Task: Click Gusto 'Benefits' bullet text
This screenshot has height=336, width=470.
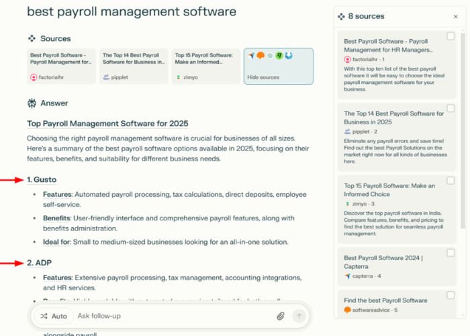Action: pos(169,223)
